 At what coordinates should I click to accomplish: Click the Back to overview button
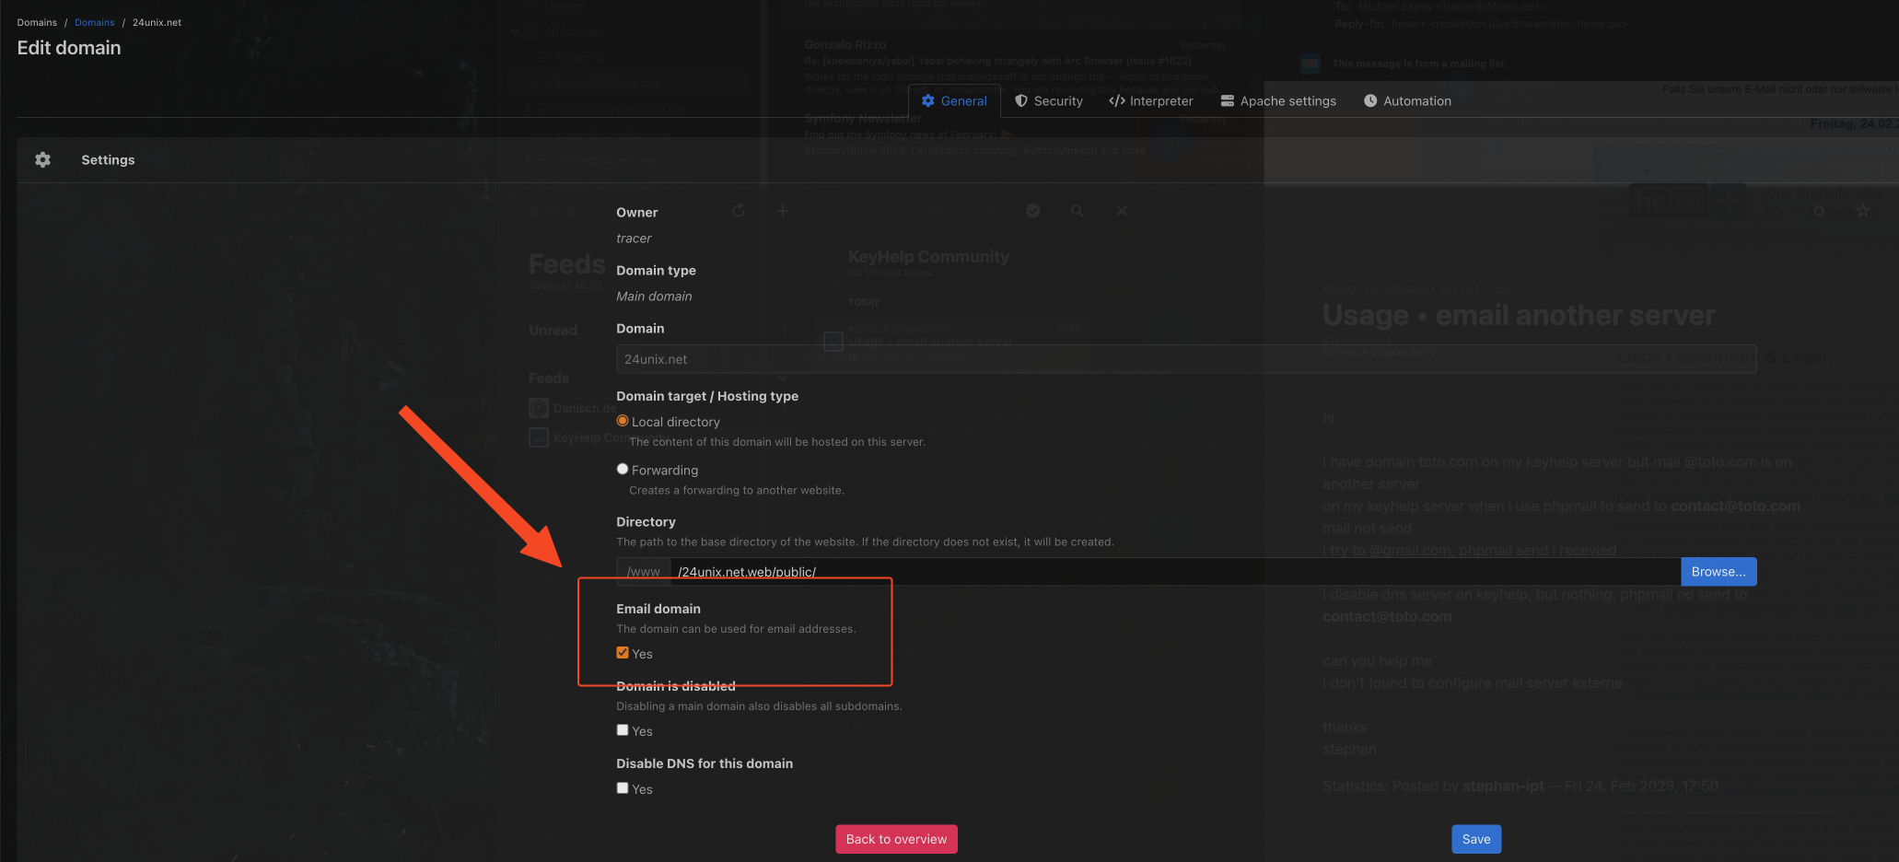pos(896,839)
